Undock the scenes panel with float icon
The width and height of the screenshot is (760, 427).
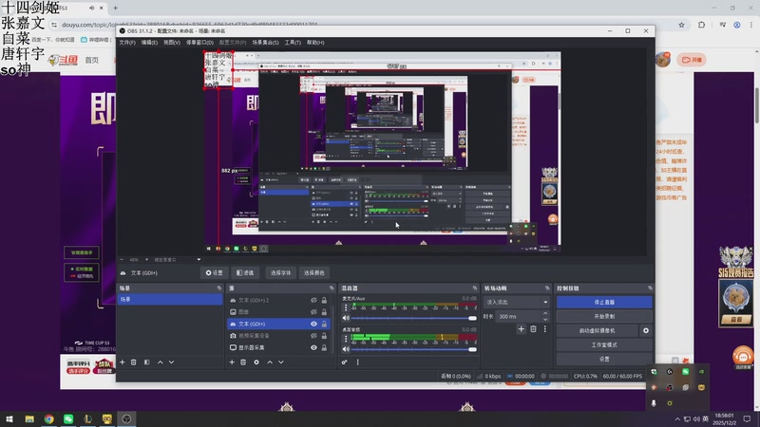(219, 288)
